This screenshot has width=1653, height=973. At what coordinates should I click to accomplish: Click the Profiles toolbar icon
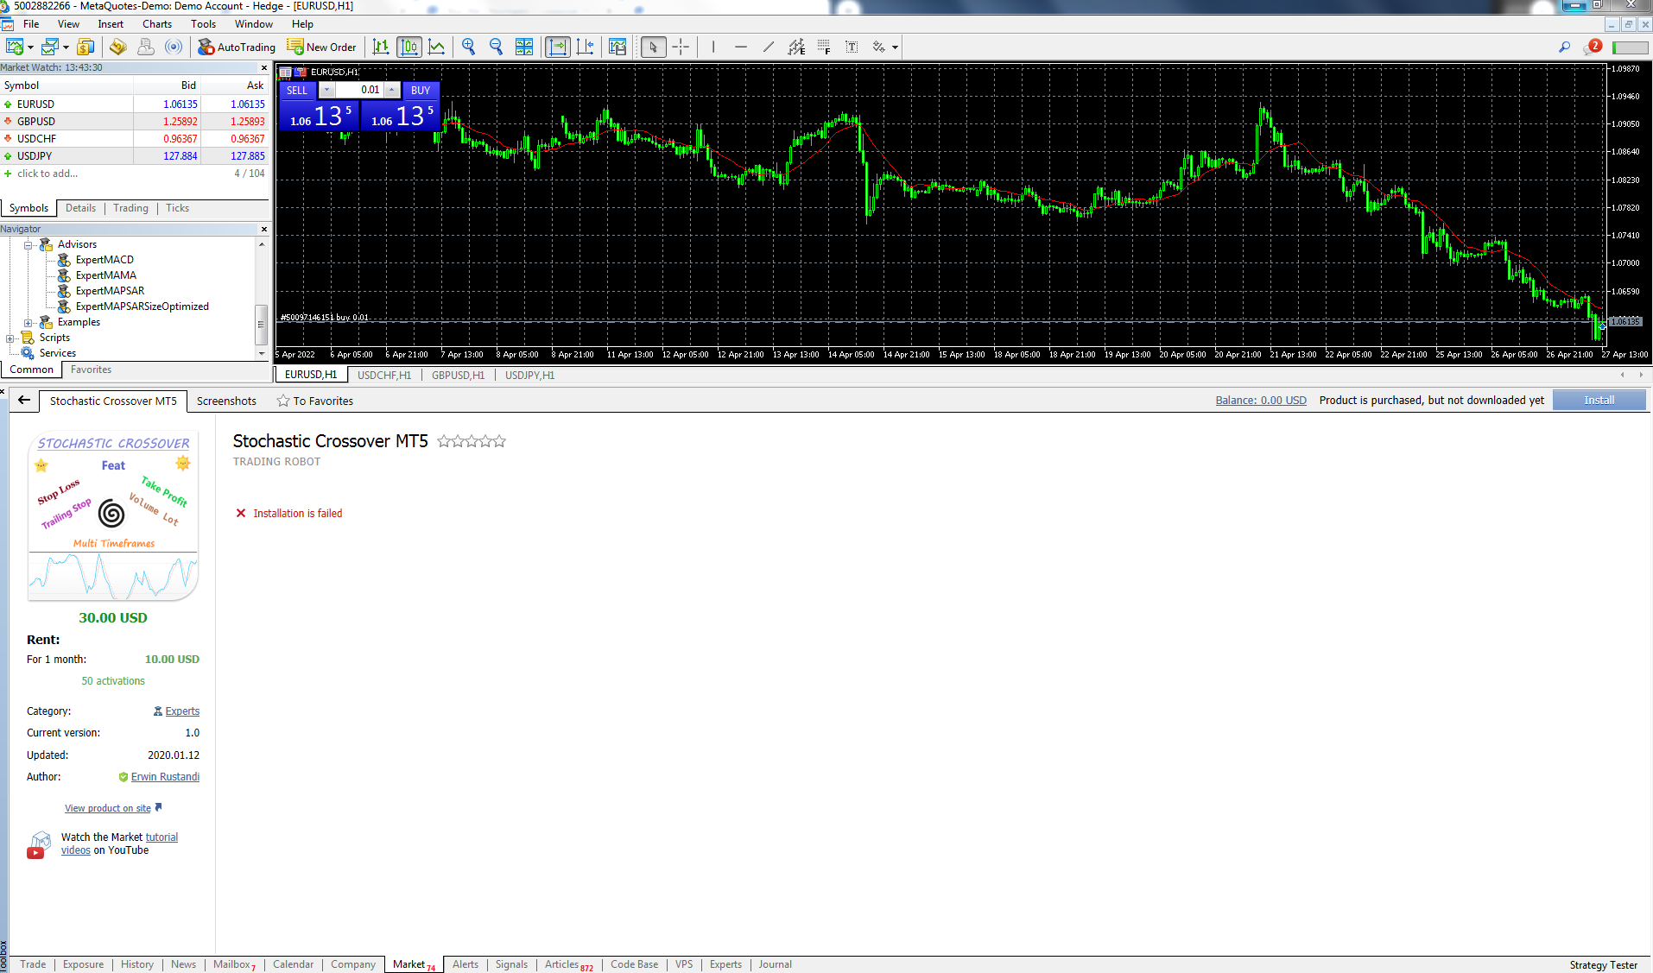point(50,47)
